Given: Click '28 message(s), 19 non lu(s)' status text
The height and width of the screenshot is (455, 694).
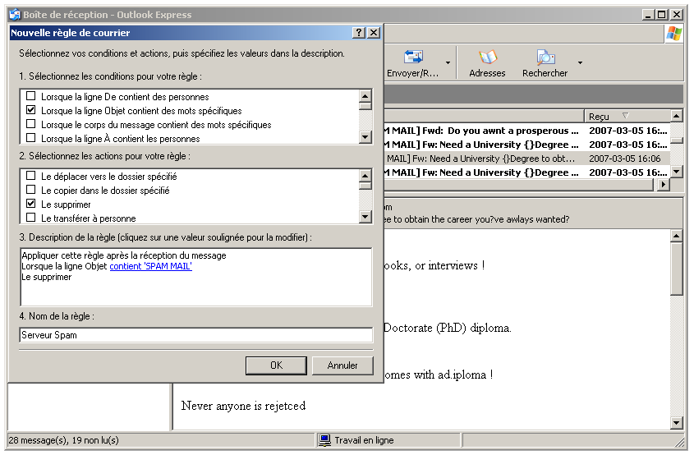Looking at the screenshot, I should [64, 440].
